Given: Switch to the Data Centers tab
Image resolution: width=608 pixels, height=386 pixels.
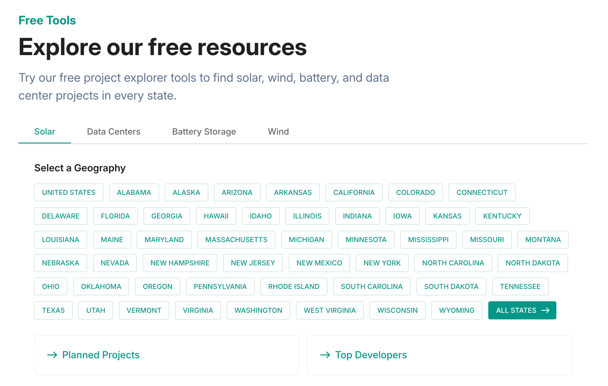Looking at the screenshot, I should (x=113, y=132).
